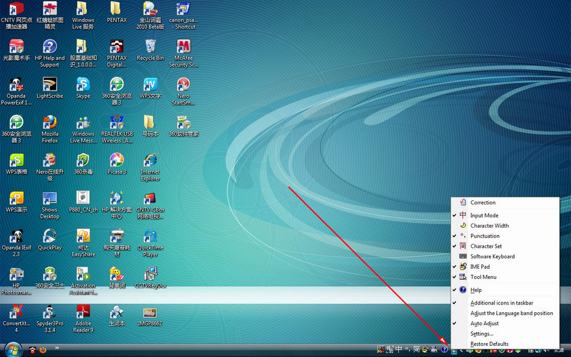The image size is (571, 357).
Task: Enable Correction in the context menu
Action: pyautogui.click(x=505, y=202)
